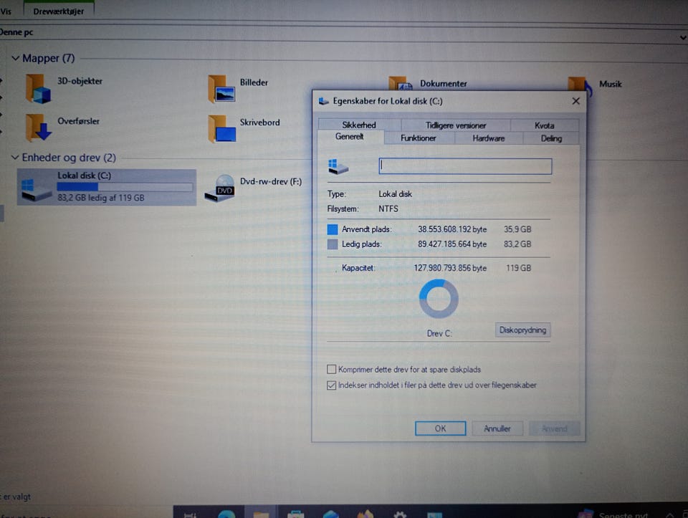Open the Kvota tab
The width and height of the screenshot is (688, 518).
pos(544,125)
